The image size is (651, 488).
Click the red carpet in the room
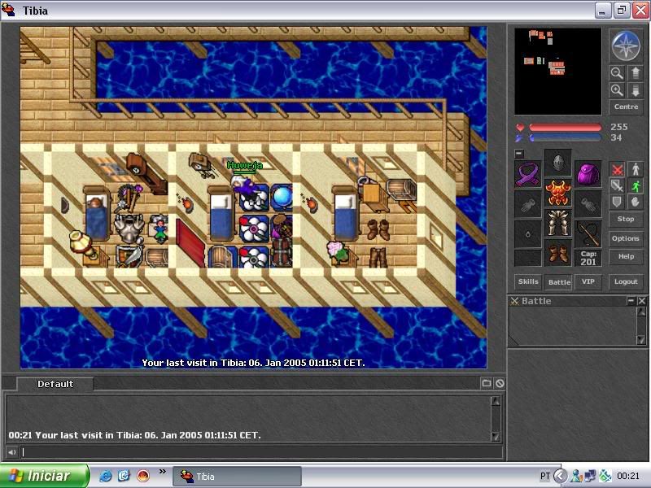click(x=191, y=243)
